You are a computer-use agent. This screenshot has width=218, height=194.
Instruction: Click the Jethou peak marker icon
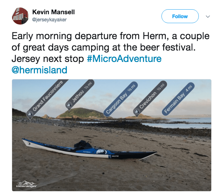pos(69,105)
